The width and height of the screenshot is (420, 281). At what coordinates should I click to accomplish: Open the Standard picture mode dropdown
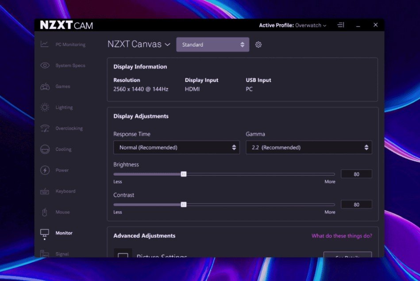[x=213, y=44]
